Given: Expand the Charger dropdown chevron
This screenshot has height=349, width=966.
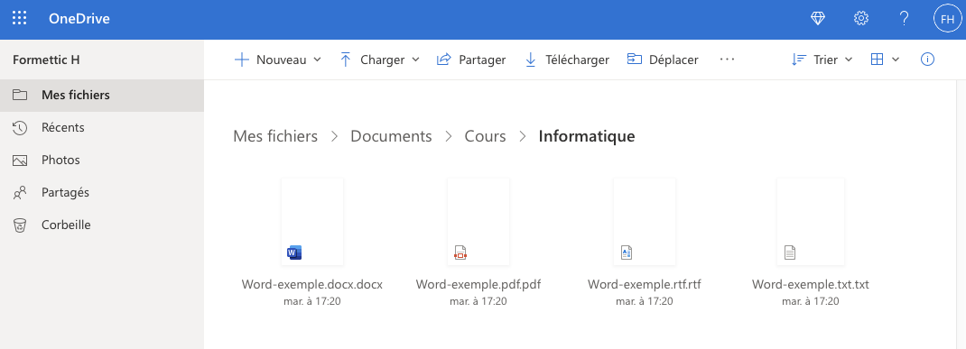Looking at the screenshot, I should pyautogui.click(x=415, y=60).
